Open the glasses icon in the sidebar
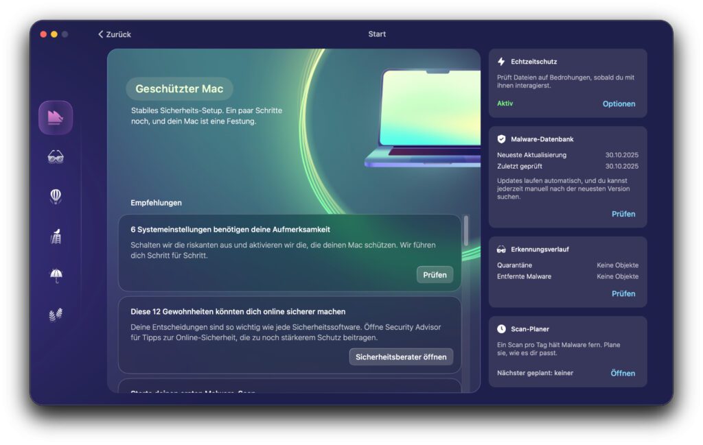 point(56,157)
